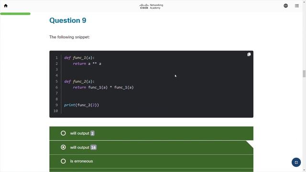Click the text 'The following snippet:'
Viewport: 306px width, 172px height.
tap(69, 37)
